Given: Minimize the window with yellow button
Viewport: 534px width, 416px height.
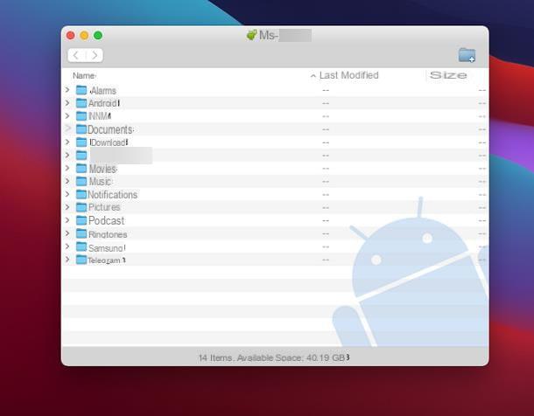Looking at the screenshot, I should tap(84, 35).
